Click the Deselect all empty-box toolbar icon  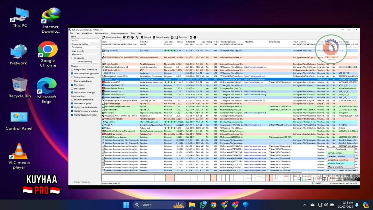pyautogui.click(x=129, y=37)
